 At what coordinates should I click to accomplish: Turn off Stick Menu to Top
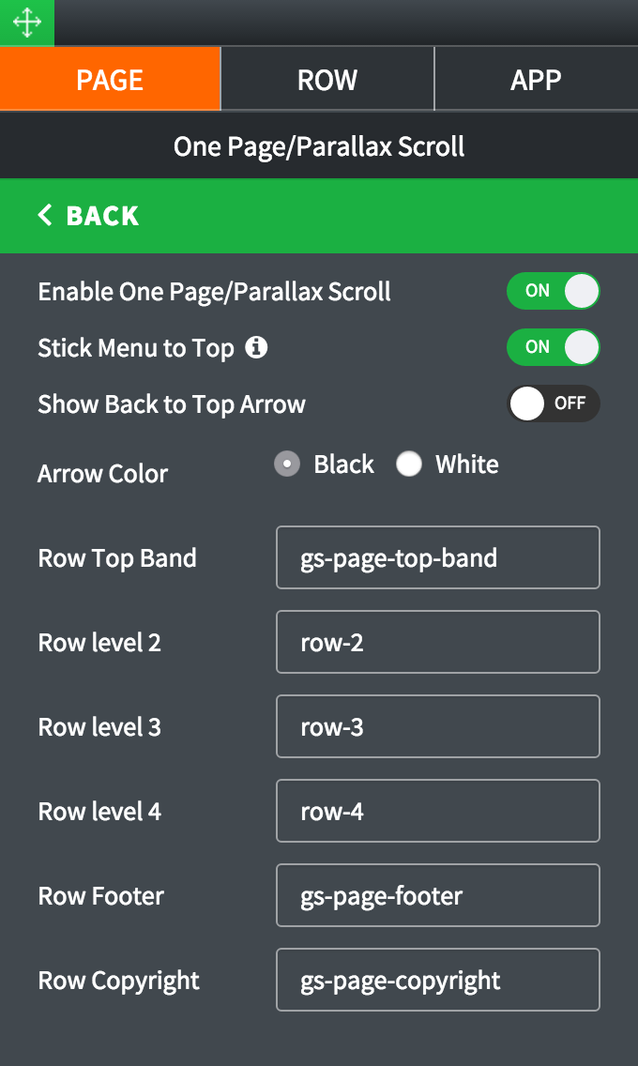[x=553, y=347]
